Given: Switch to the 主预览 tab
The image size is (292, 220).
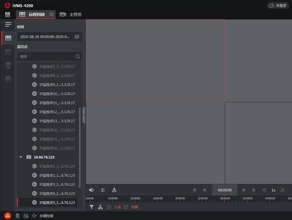Looking at the screenshot, I should coord(71,15).
